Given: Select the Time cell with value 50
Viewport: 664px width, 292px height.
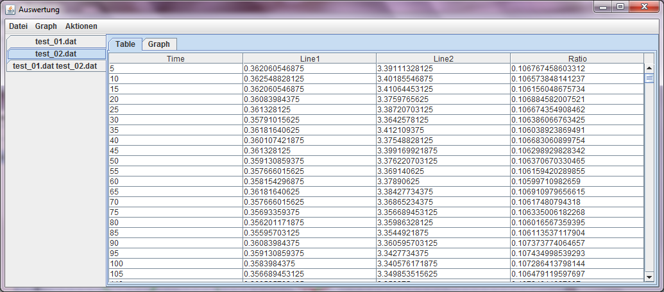Looking at the screenshot, I should pos(175,160).
